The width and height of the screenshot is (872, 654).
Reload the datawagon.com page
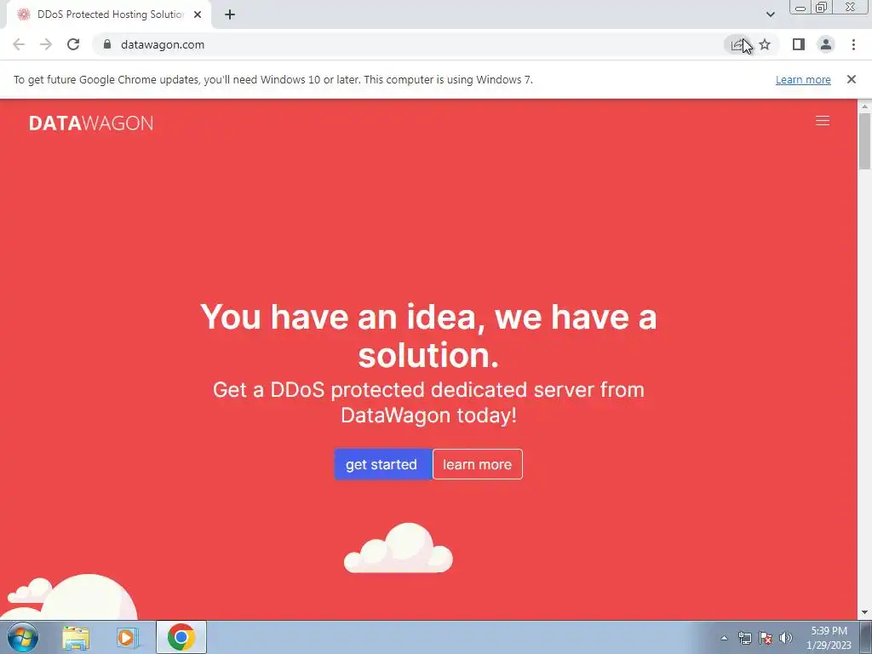coord(73,44)
